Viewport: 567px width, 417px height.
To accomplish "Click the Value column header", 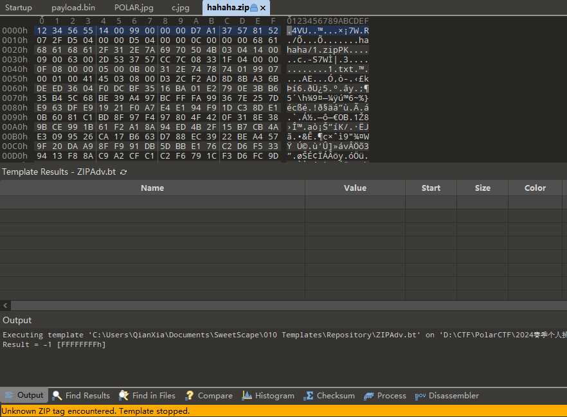I will click(355, 188).
